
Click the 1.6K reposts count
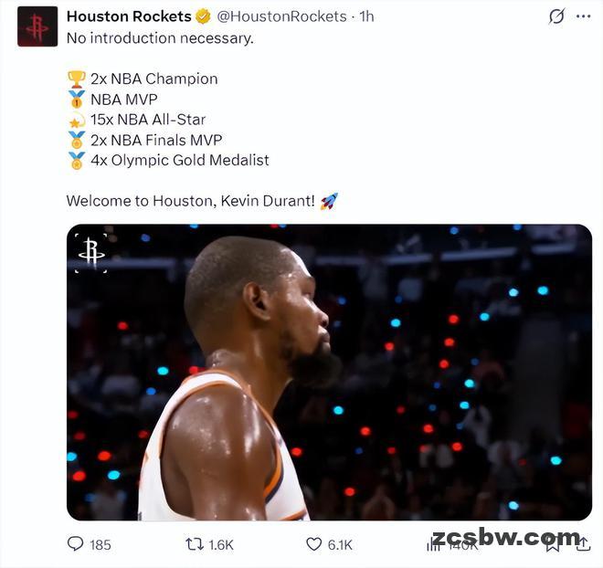click(x=221, y=544)
